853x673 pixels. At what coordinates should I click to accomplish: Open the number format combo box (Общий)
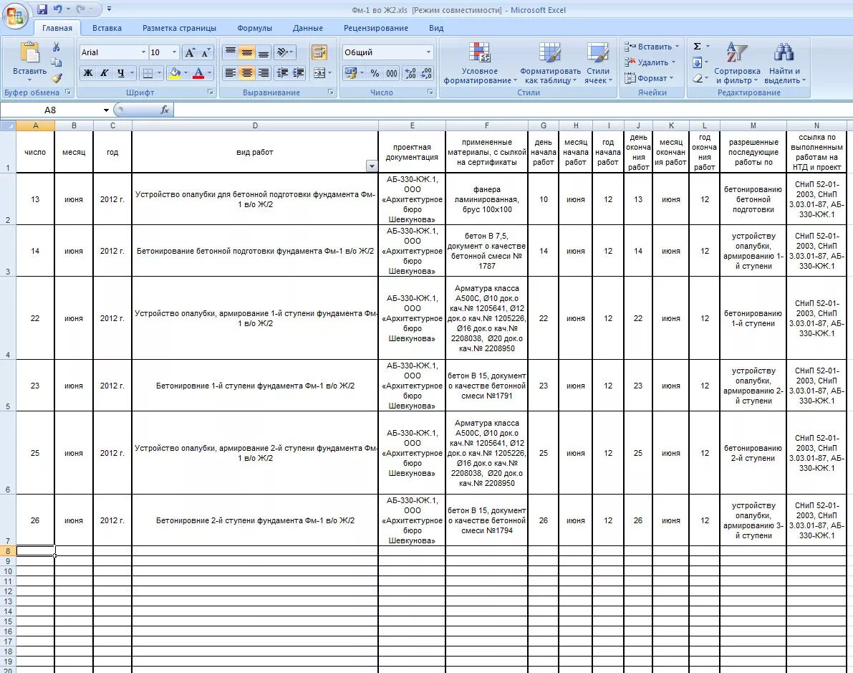[387, 52]
